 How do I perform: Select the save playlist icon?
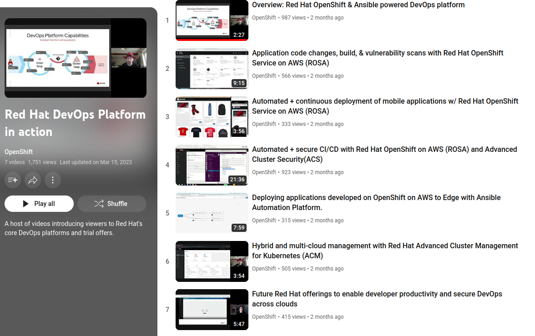click(12, 180)
